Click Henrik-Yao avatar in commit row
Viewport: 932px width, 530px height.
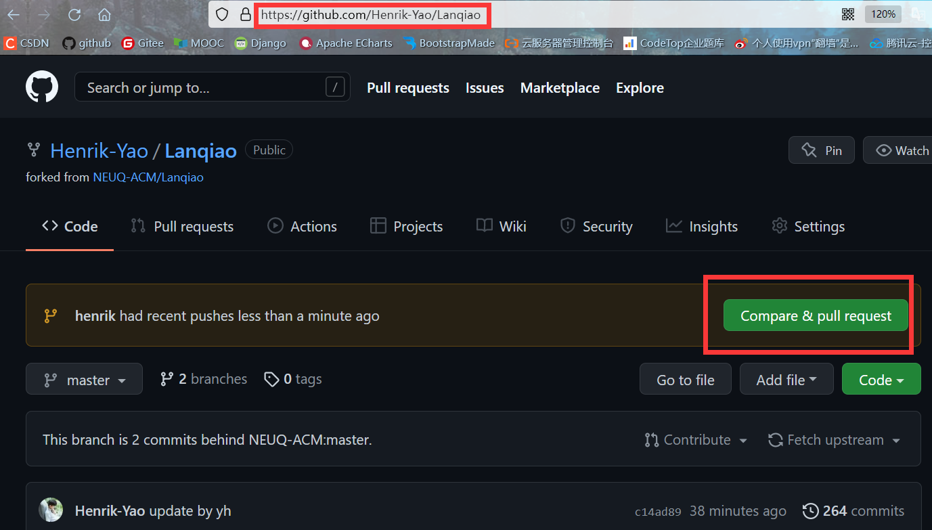(51, 510)
